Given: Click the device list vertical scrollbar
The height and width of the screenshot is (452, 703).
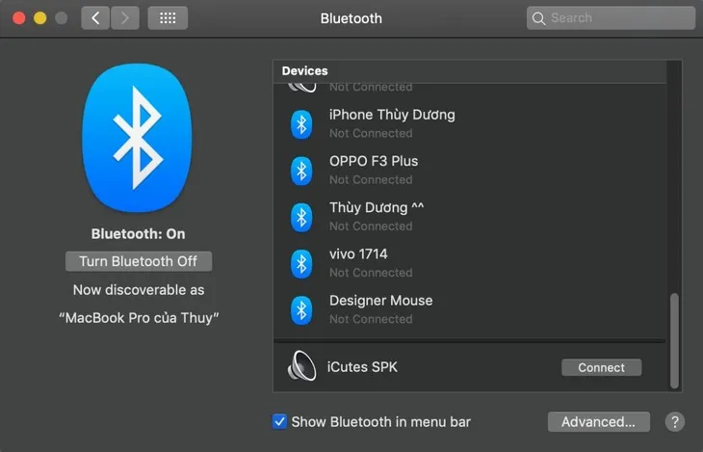Looking at the screenshot, I should click(x=674, y=337).
